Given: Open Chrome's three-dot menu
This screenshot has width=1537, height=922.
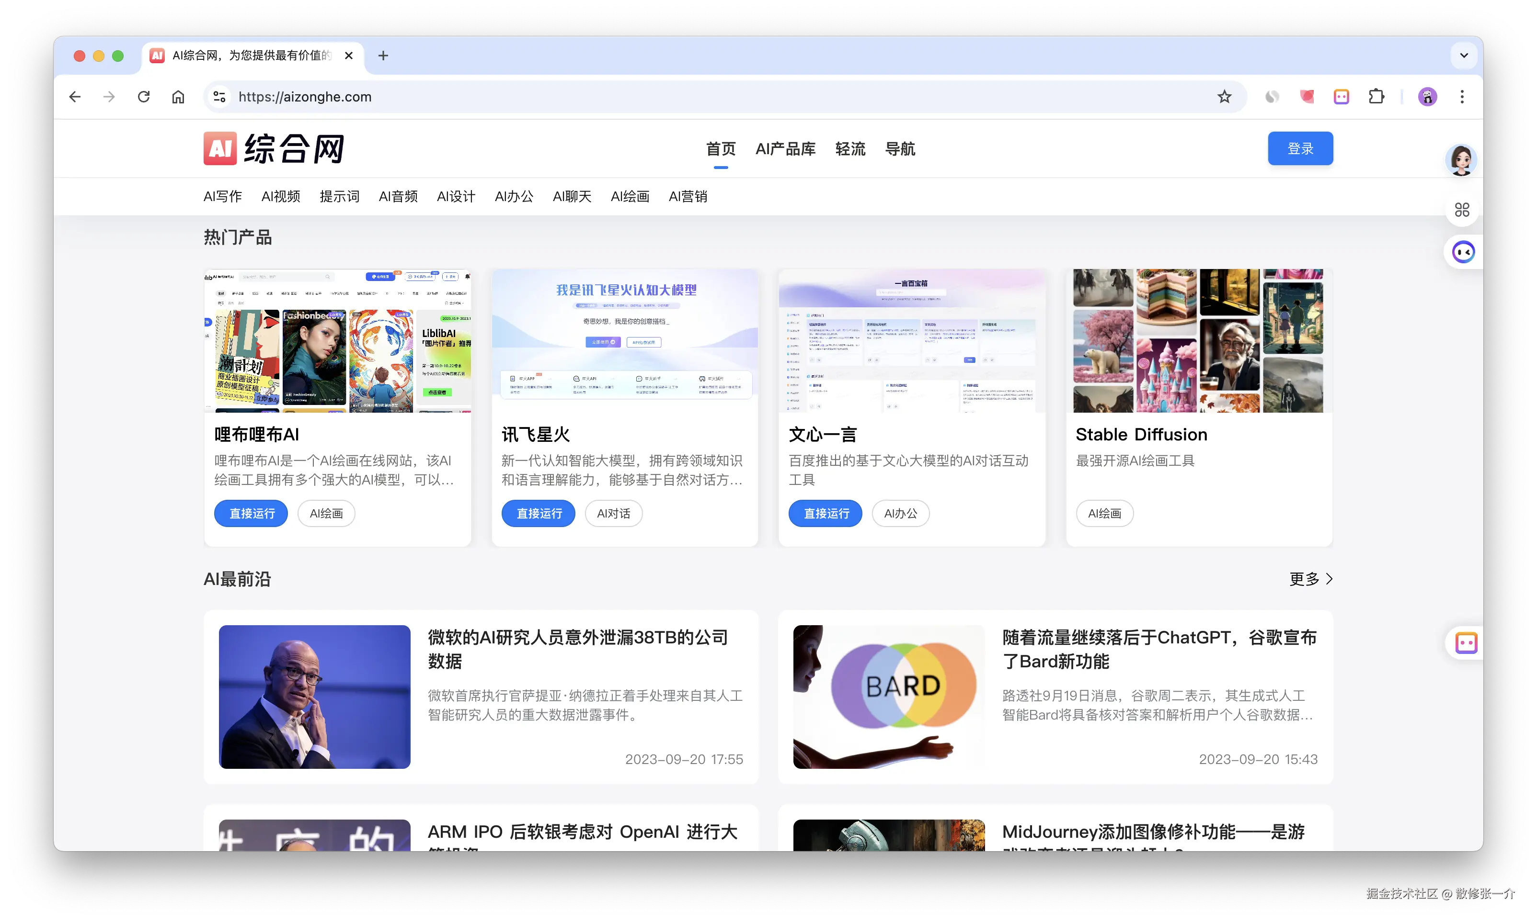Looking at the screenshot, I should [x=1462, y=96].
